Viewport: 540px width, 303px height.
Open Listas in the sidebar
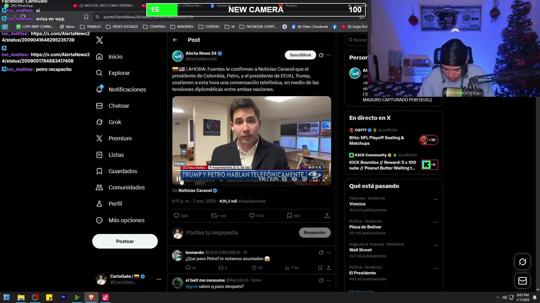point(110,155)
